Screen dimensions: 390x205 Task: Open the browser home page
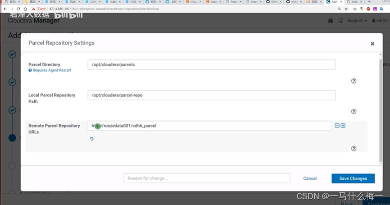coord(25,9)
